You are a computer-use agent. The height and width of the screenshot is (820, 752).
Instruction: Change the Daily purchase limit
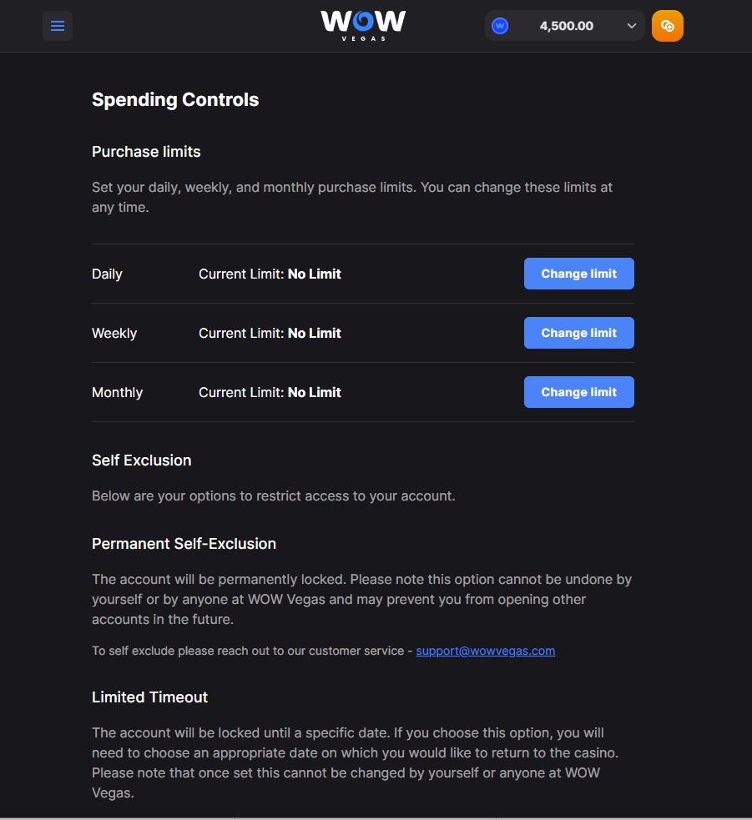(578, 274)
